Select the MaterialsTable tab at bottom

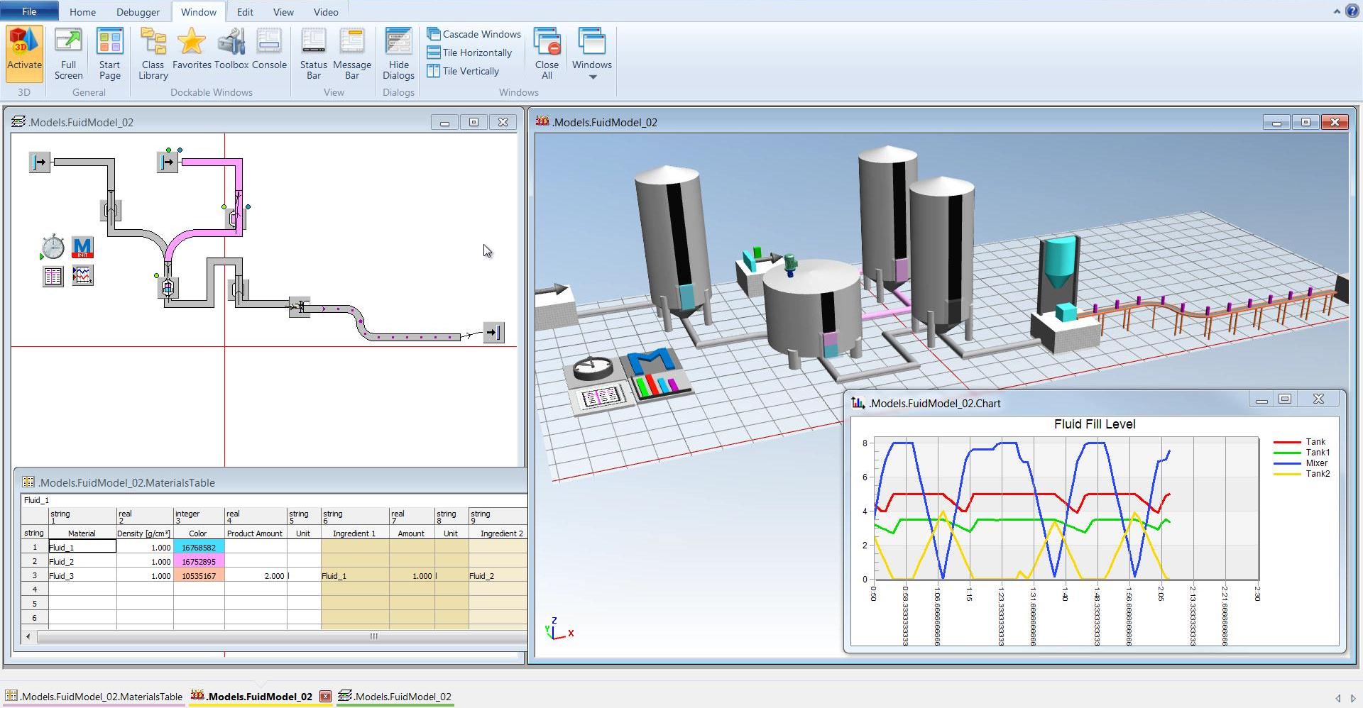[95, 697]
